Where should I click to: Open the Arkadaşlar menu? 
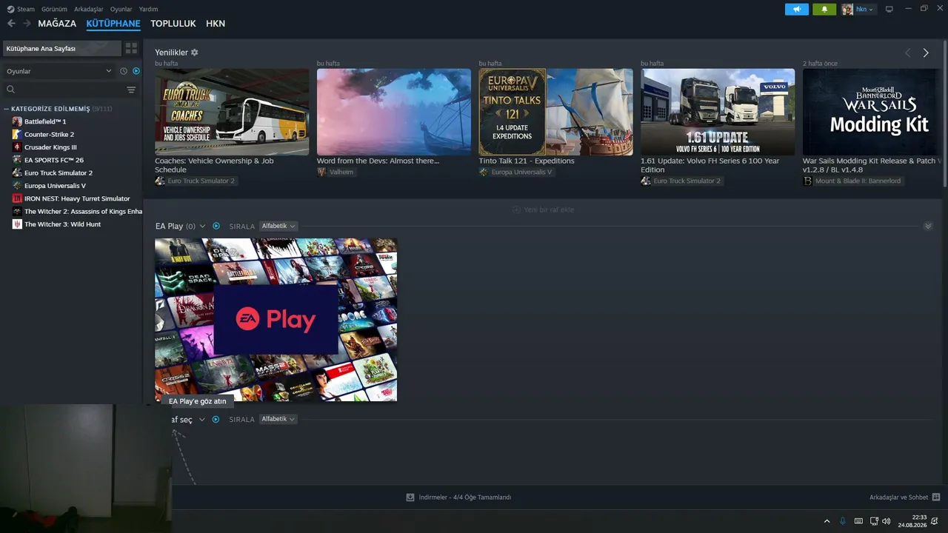click(x=89, y=9)
